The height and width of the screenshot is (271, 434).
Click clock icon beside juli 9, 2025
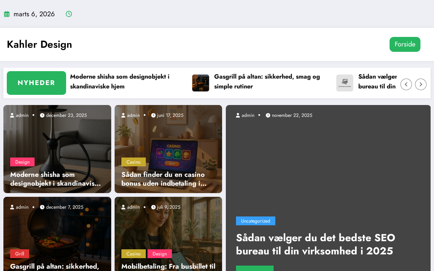coord(153,207)
